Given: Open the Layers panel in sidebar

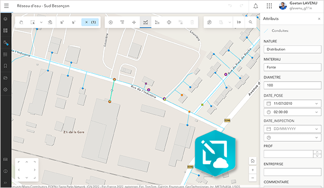Looking at the screenshot, I should click(x=6, y=19).
